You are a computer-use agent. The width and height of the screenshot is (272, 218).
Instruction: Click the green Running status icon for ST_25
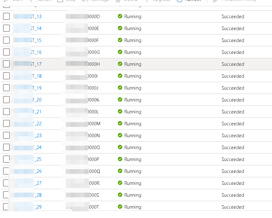click(120, 159)
